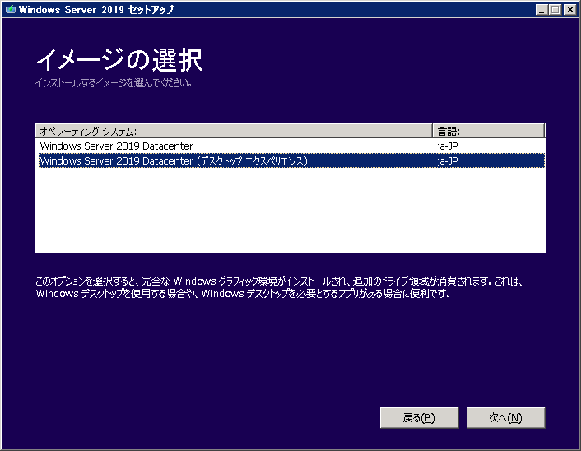Maximize the setup window
The image size is (581, 451).
click(x=555, y=10)
